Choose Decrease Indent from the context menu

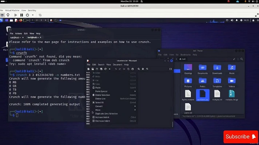tap(114, 121)
